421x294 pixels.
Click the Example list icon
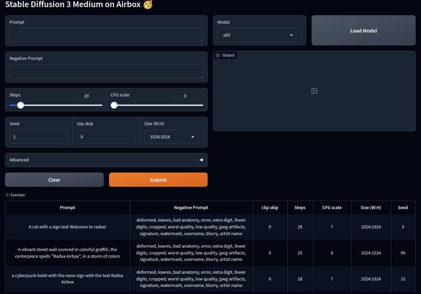click(7, 195)
